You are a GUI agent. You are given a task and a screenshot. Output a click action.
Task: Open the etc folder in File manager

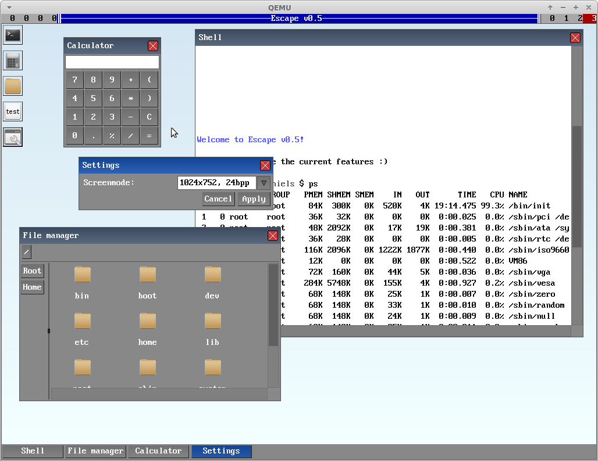tap(82, 329)
